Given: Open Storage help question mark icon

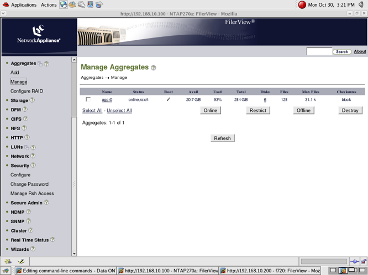Looking at the screenshot, I should (32, 100).
